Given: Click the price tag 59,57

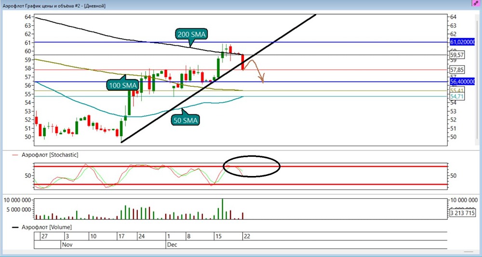Looking at the screenshot, I should [456, 55].
